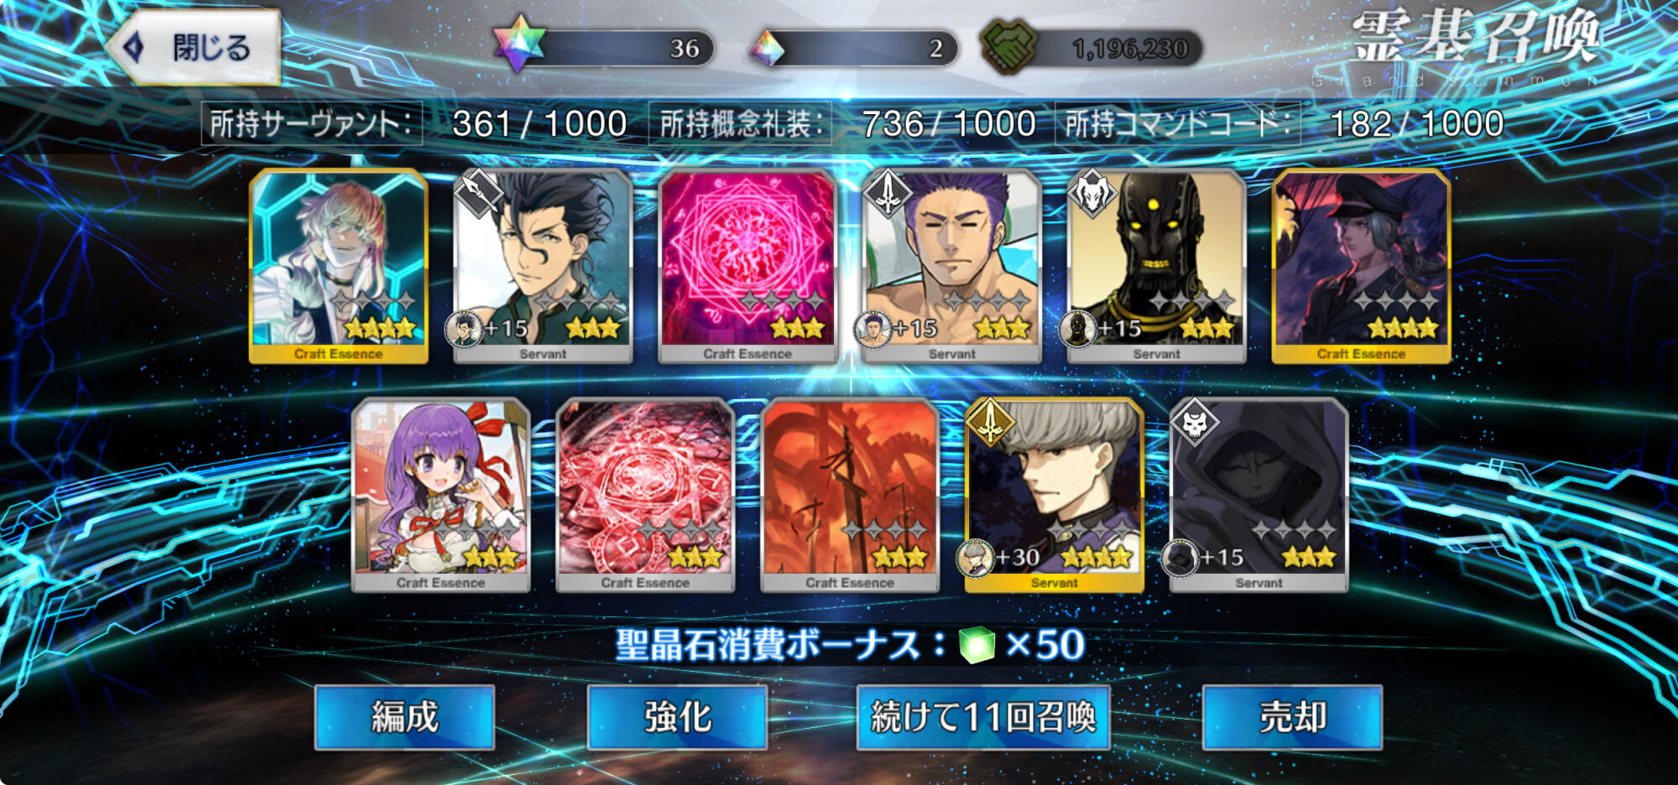
Task: Click the rainbow Saint Quartz star icon
Action: pos(519,44)
